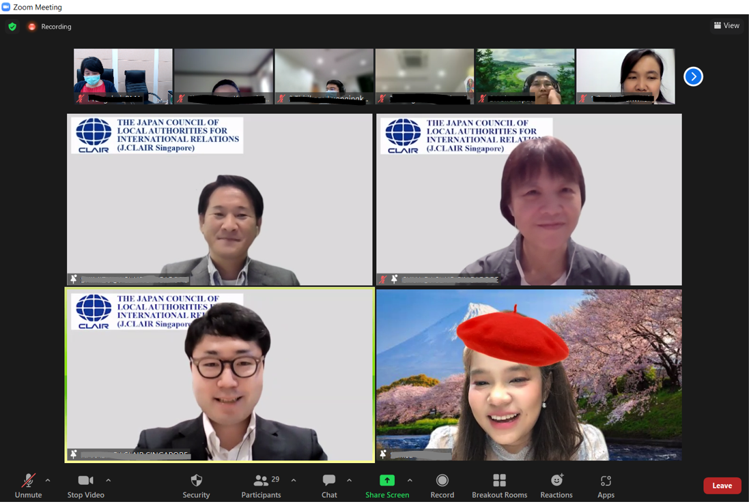Open the Chat panel

tap(329, 486)
